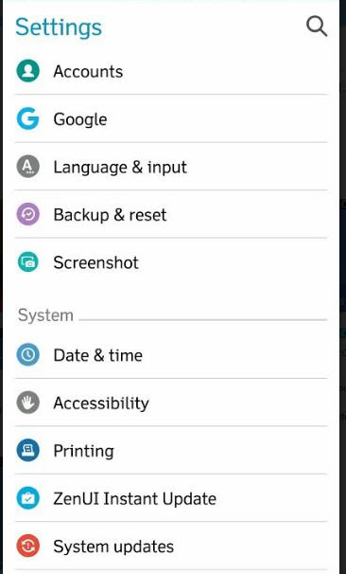This screenshot has height=574, width=346.
Task: Tap the dark blue Printing icon
Action: point(27,450)
